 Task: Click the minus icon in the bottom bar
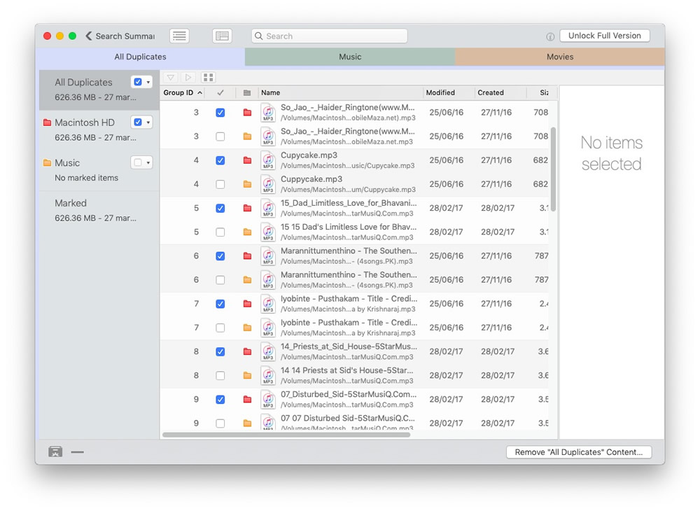click(x=77, y=452)
